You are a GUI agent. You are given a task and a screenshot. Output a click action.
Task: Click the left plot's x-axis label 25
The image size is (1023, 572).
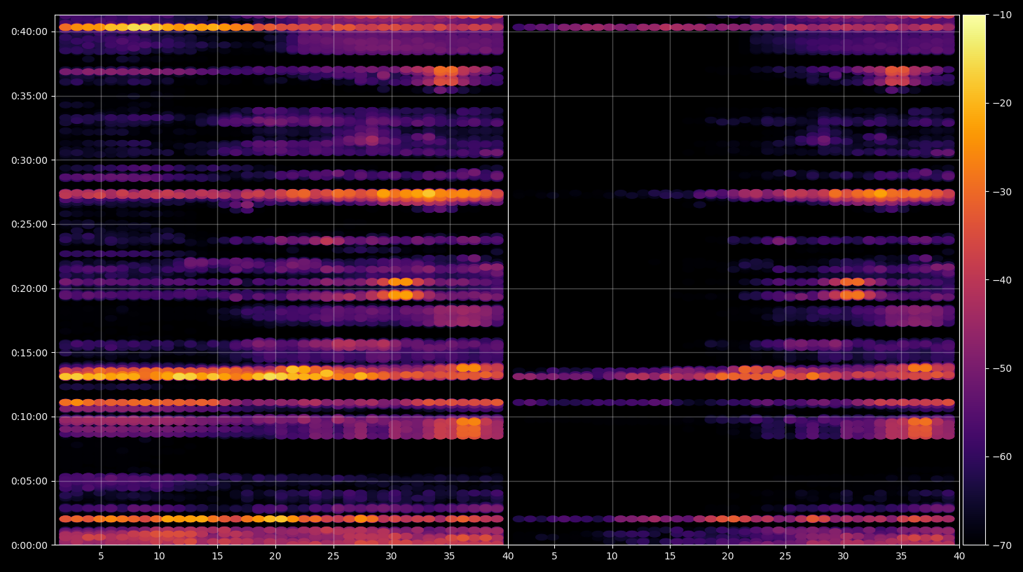334,557
